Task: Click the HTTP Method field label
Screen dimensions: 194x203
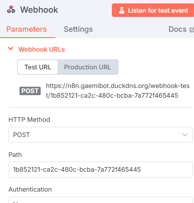Action: (x=29, y=120)
